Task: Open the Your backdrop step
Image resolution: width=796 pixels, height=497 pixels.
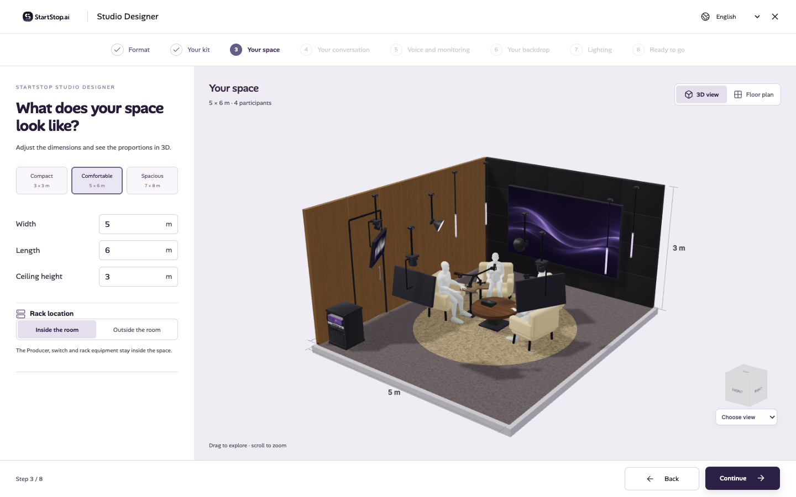Action: [520, 50]
